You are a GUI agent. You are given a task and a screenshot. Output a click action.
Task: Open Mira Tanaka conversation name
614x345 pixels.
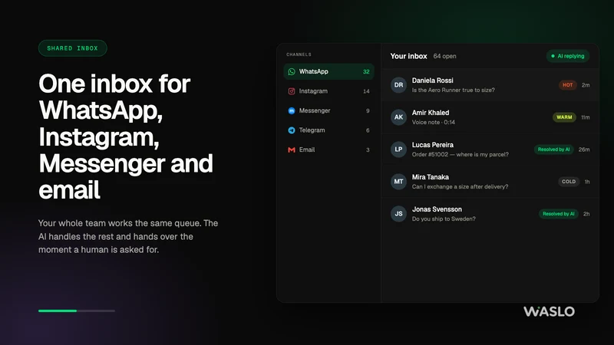point(431,177)
